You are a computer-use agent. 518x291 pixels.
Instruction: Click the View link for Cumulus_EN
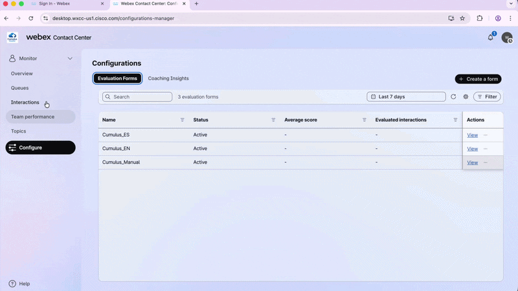pyautogui.click(x=473, y=149)
